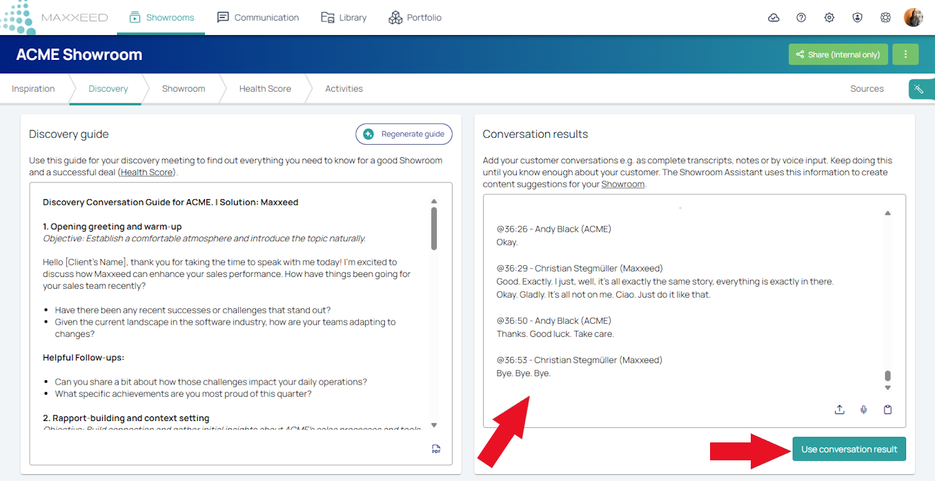Viewport: 935px width, 481px height.
Task: Open the Library tab
Action: point(344,17)
